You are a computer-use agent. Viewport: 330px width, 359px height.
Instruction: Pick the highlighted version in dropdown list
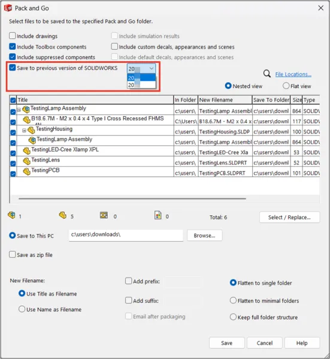(141, 77)
